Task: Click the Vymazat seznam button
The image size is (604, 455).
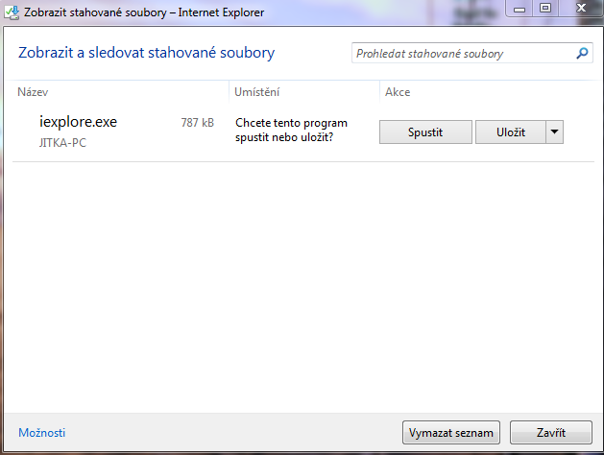Action: pyautogui.click(x=450, y=432)
